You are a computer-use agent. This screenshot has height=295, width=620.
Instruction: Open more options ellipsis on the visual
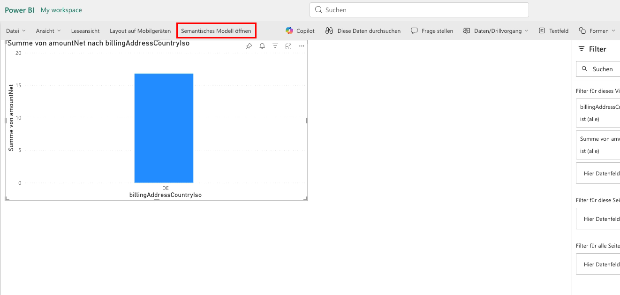coord(302,46)
